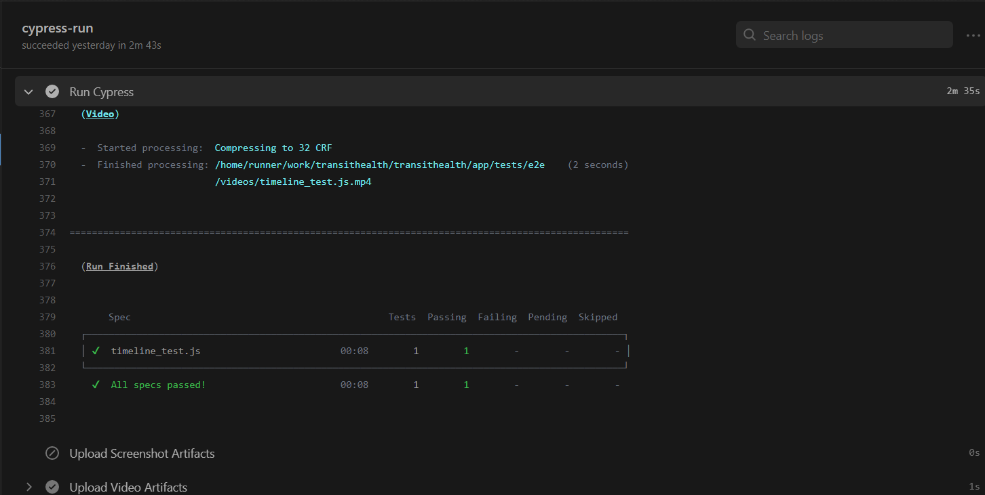Click the Upload Video Artifacts label
985x495 pixels.
[x=128, y=487]
